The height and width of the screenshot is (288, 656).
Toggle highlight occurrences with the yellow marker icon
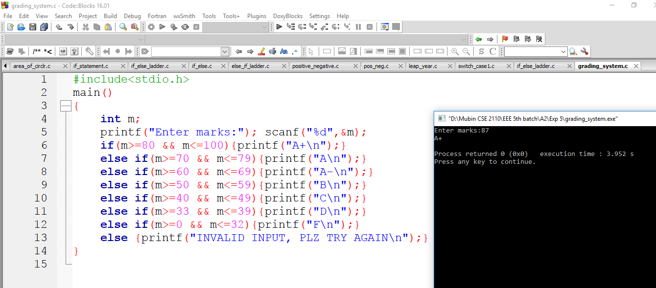(x=262, y=51)
